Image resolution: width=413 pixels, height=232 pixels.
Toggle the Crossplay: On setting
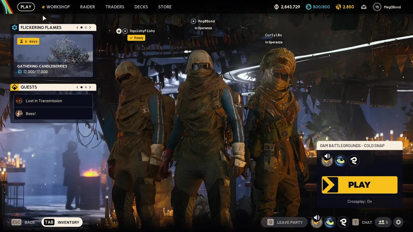click(359, 201)
